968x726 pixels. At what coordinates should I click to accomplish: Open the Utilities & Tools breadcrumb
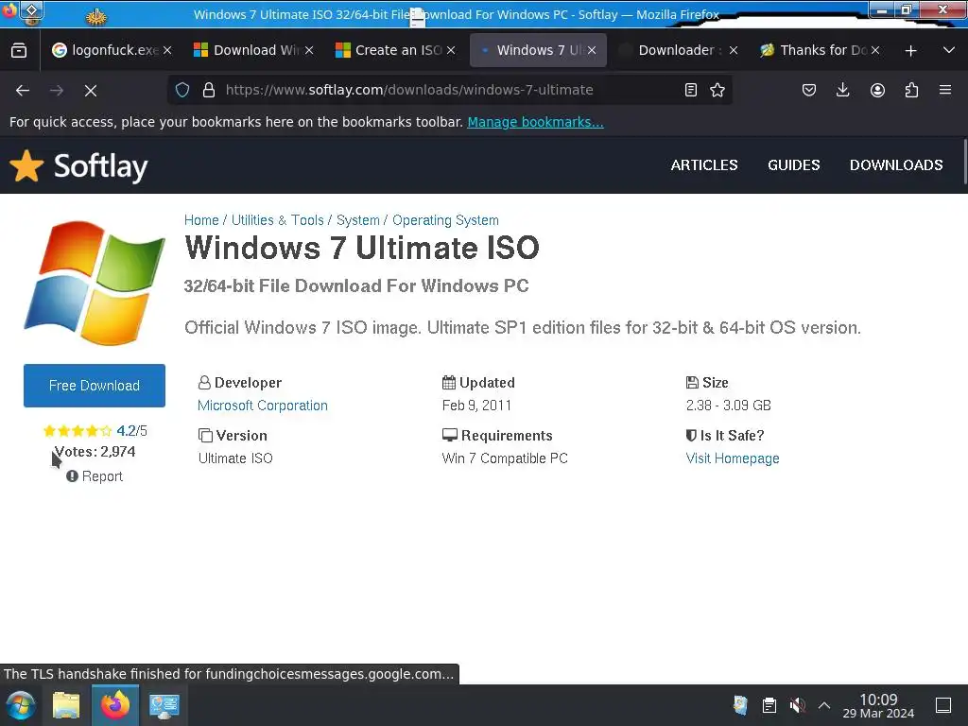[x=277, y=220]
